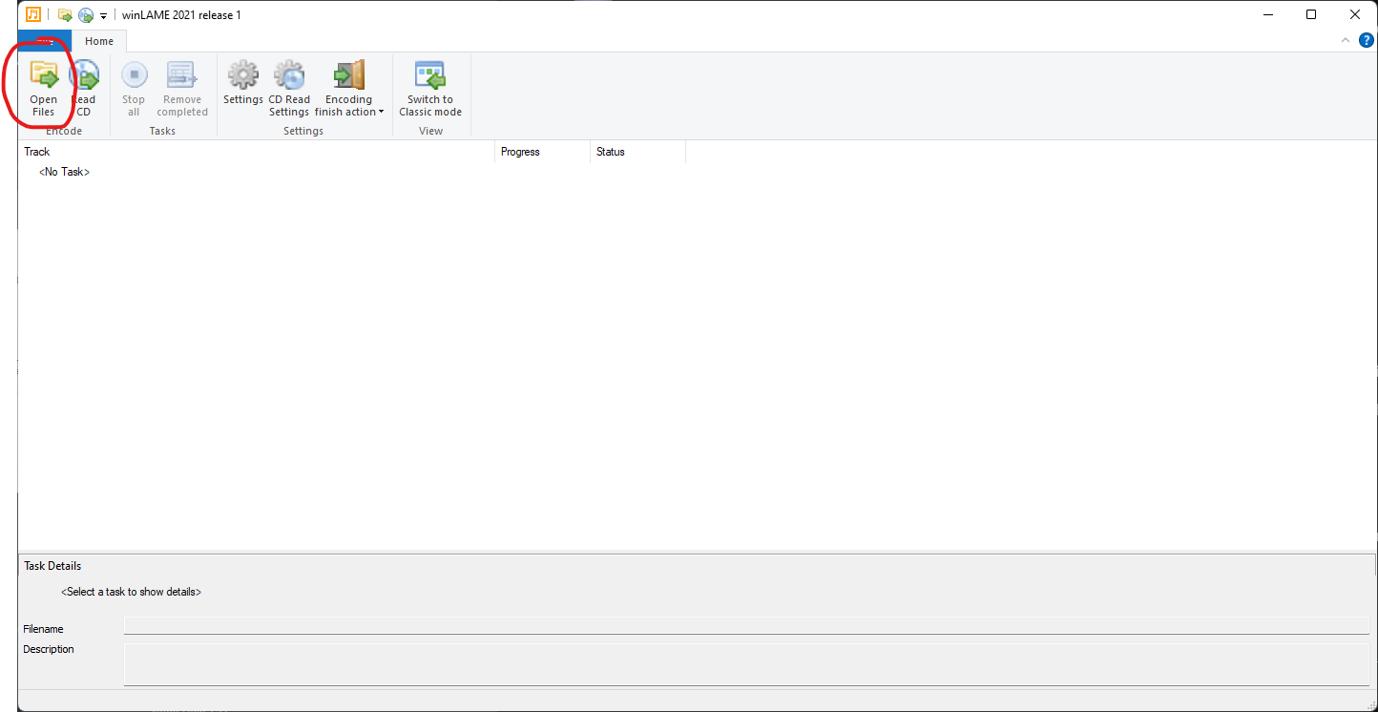Select the Home ribbon tab

click(x=99, y=41)
